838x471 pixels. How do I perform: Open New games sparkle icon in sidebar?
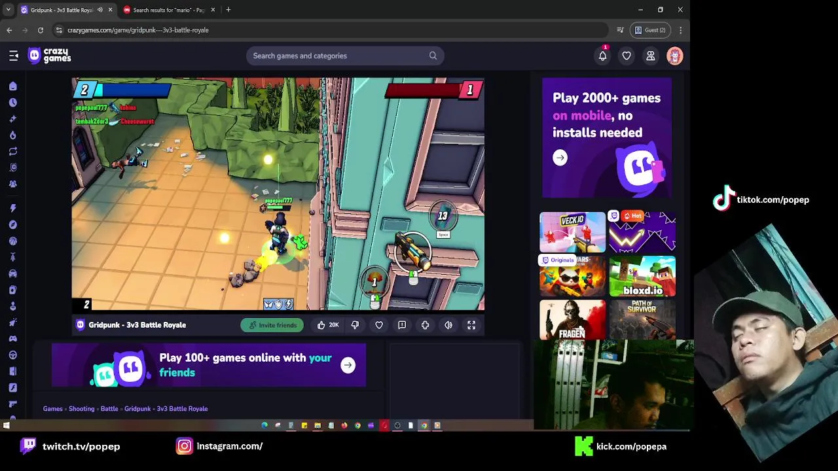(x=12, y=119)
